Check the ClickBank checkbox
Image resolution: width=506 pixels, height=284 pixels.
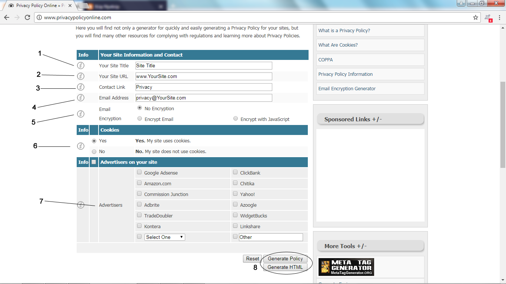(x=235, y=172)
